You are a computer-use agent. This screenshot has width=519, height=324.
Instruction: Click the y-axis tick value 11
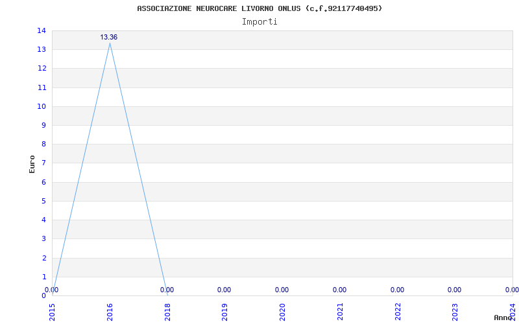click(42, 87)
